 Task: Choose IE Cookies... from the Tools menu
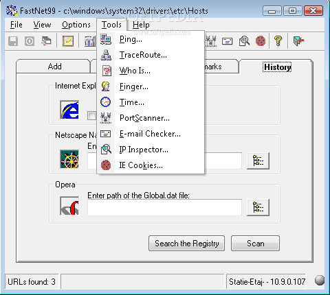pos(151,165)
